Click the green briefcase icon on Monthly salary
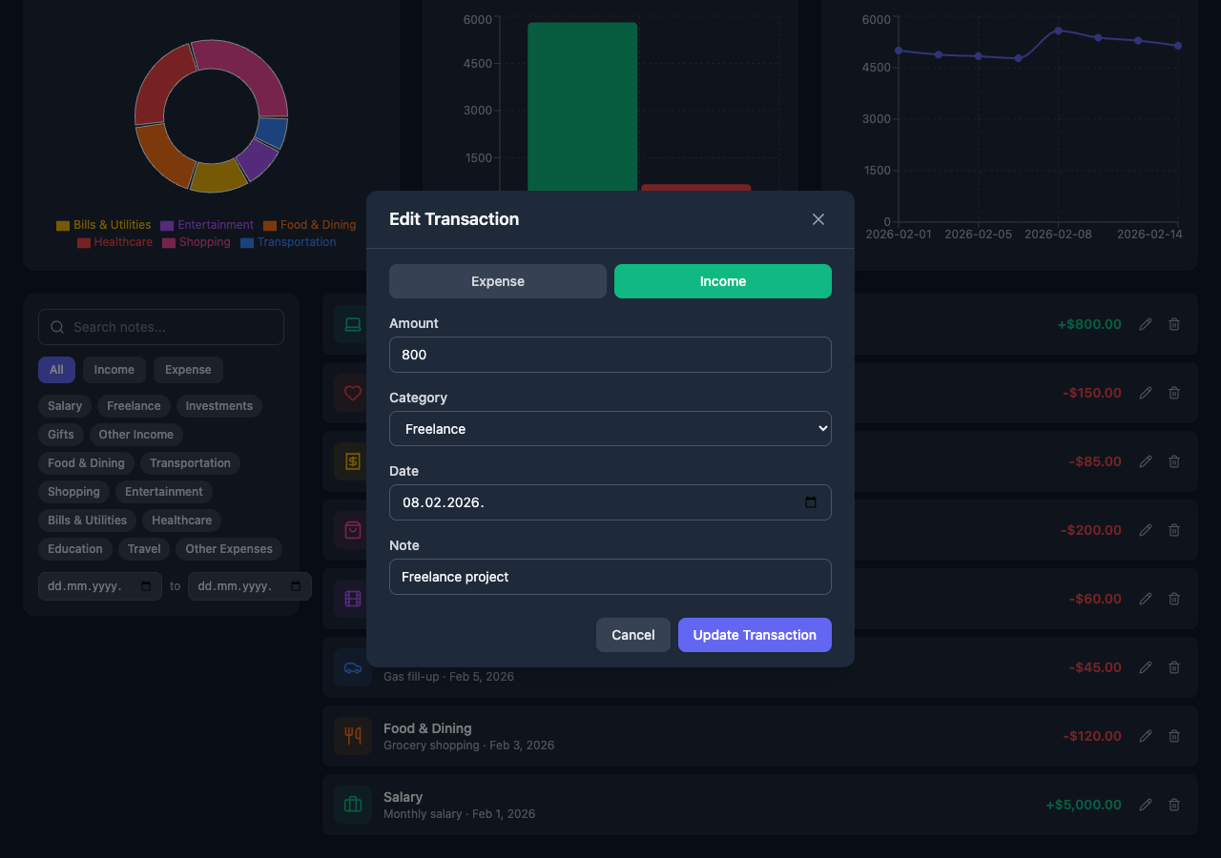Image resolution: width=1221 pixels, height=858 pixels. point(353,805)
